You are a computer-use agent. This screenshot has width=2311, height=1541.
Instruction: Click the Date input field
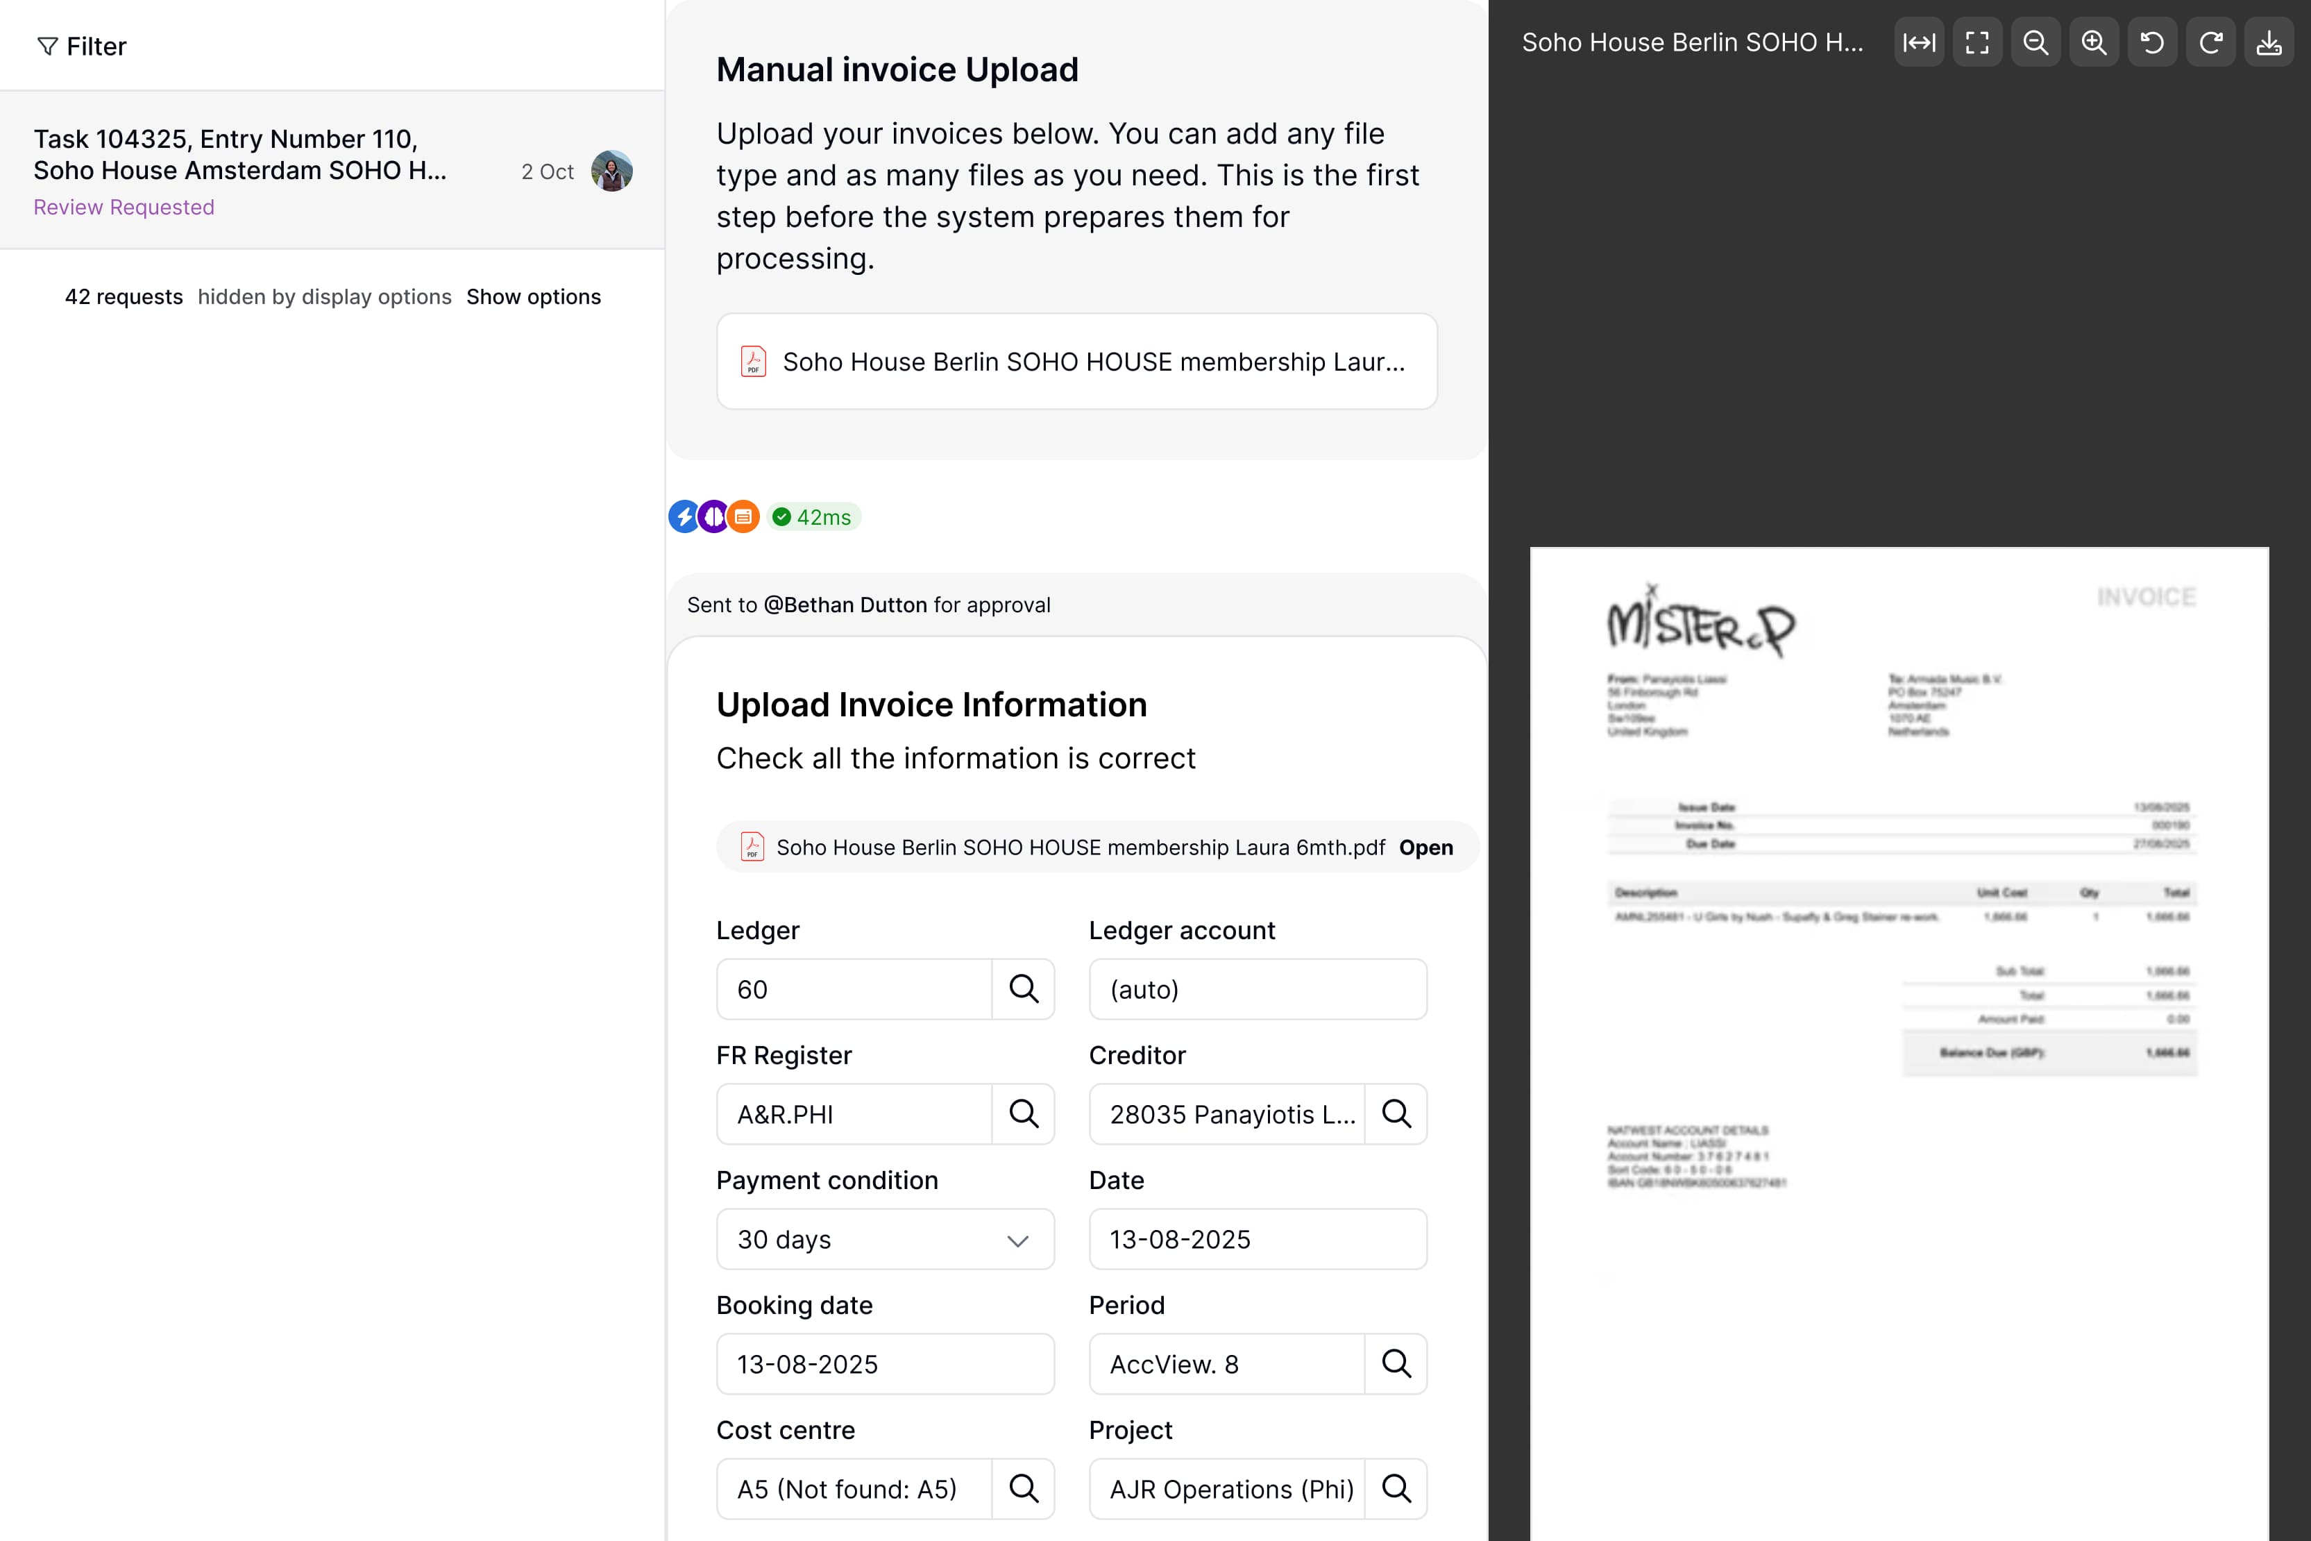tap(1257, 1239)
